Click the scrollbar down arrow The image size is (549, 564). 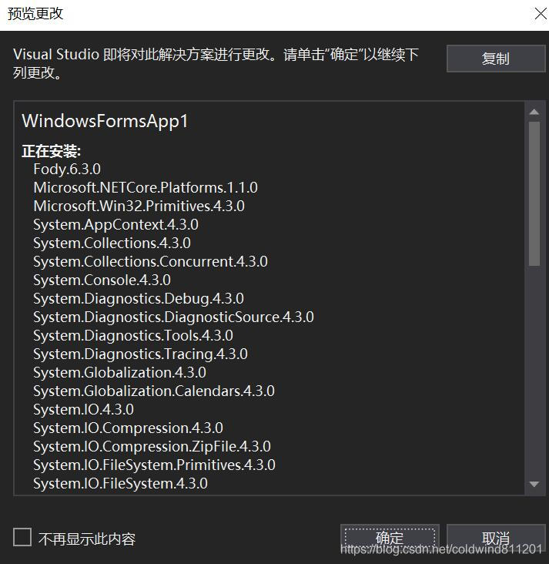pos(534,485)
